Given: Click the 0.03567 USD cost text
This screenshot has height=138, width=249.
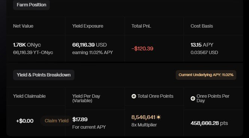Looking at the screenshot, I should coord(205,53).
